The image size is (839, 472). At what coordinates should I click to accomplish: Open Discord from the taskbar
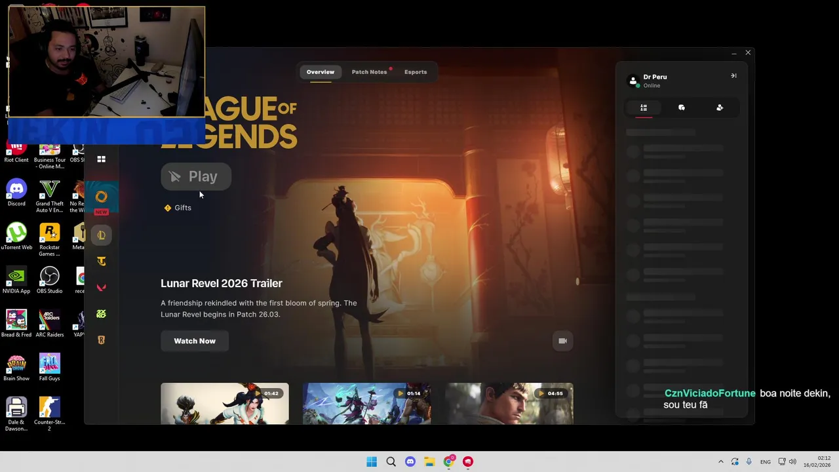pyautogui.click(x=410, y=462)
